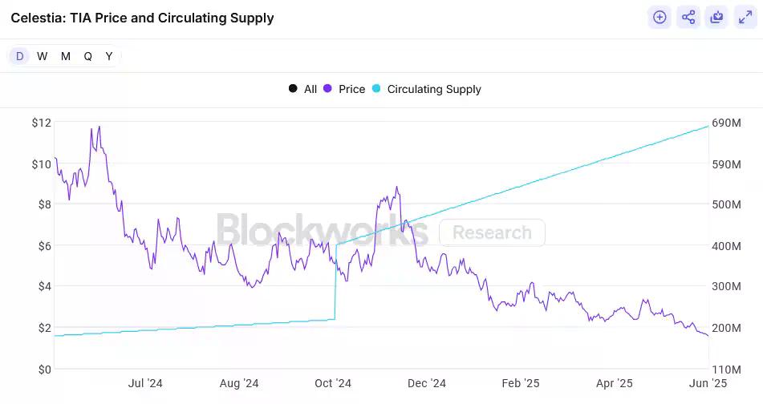
Task: Expand chart to fullscreen
Action: [745, 17]
